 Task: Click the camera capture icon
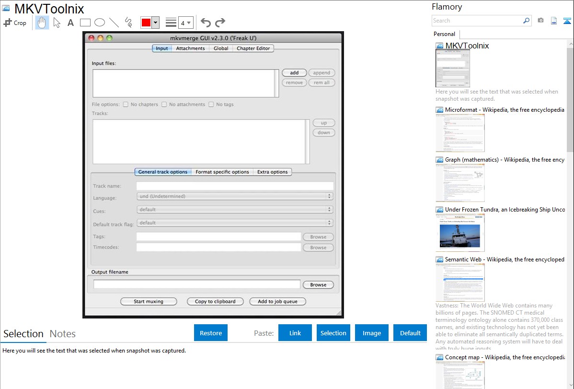coord(540,21)
